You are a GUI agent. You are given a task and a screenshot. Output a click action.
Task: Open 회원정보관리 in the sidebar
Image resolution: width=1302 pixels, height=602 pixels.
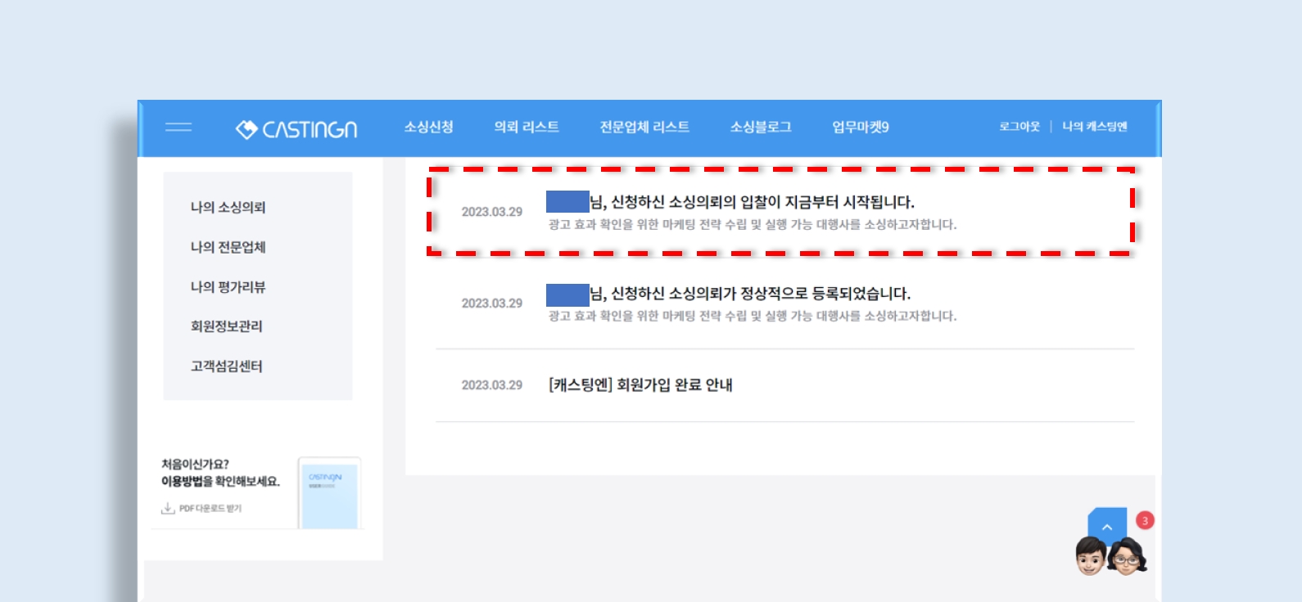[x=227, y=326]
